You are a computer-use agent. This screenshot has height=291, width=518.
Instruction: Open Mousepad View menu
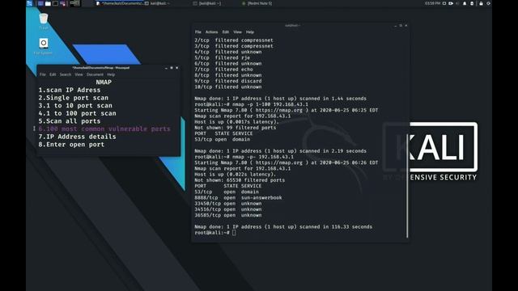click(79, 74)
